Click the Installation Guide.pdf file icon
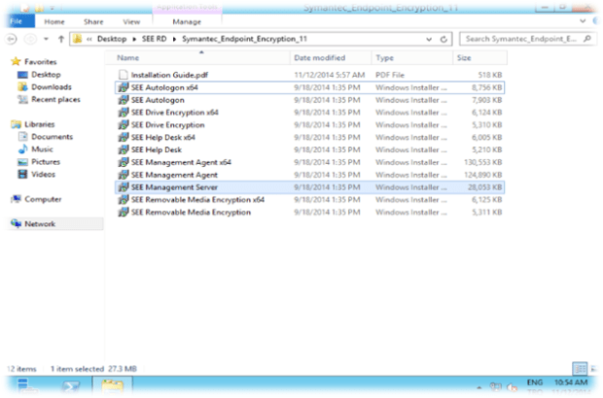 pyautogui.click(x=123, y=74)
